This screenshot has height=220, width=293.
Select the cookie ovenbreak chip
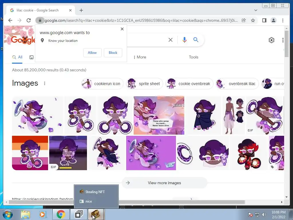point(189,84)
